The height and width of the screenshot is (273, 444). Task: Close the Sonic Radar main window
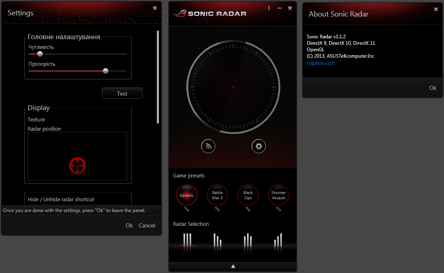click(290, 8)
